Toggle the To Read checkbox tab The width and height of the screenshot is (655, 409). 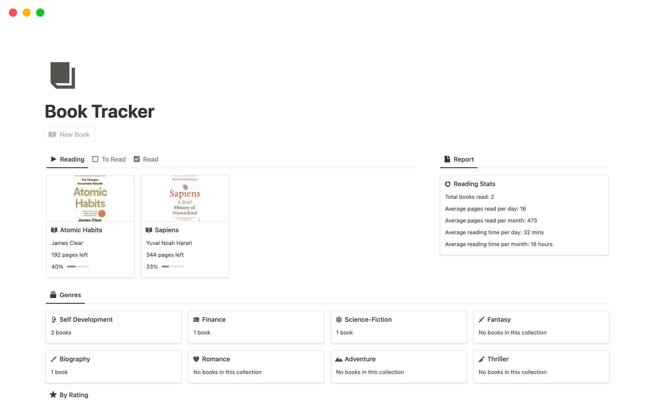pos(109,159)
